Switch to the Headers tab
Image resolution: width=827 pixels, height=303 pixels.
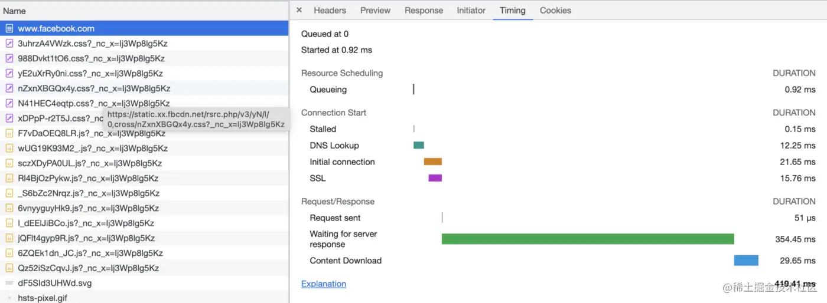[x=330, y=10]
